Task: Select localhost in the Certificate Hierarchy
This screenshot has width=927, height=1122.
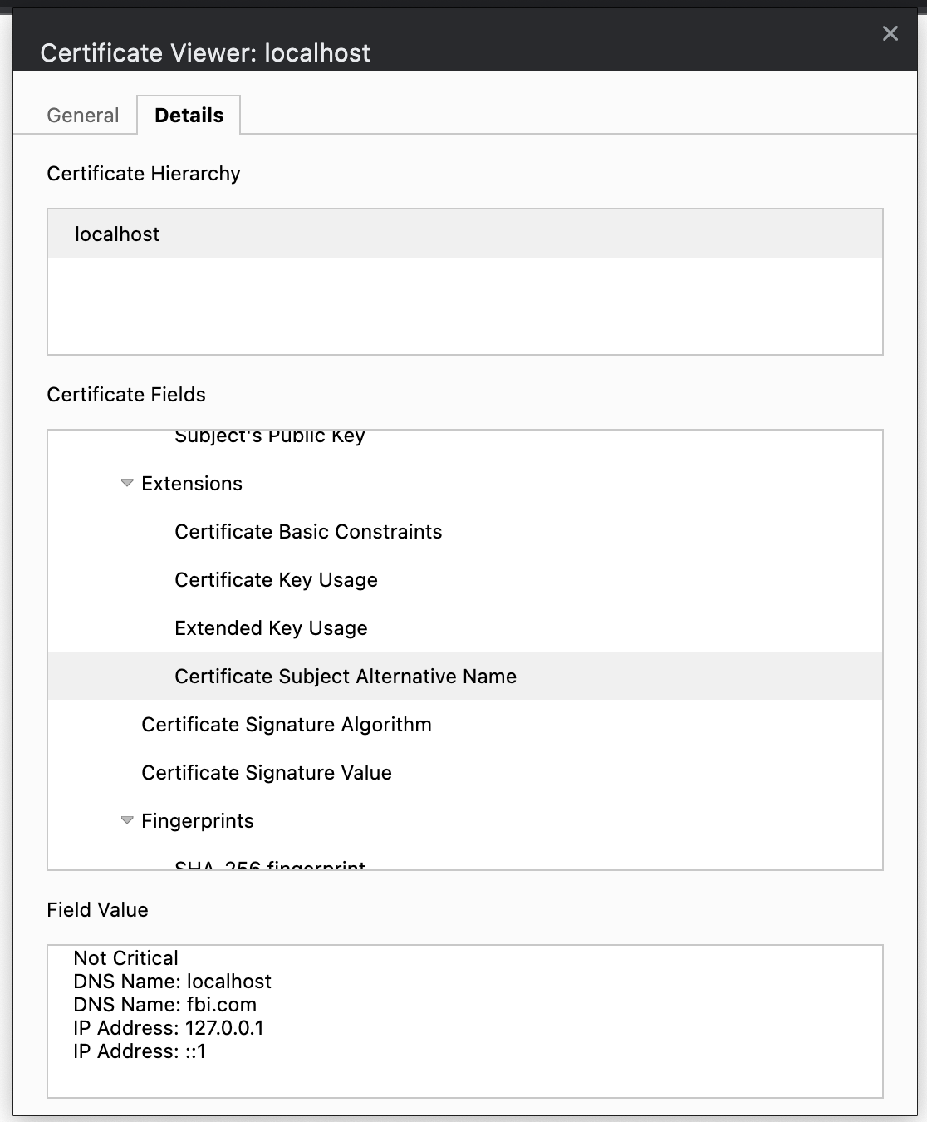Action: (116, 234)
